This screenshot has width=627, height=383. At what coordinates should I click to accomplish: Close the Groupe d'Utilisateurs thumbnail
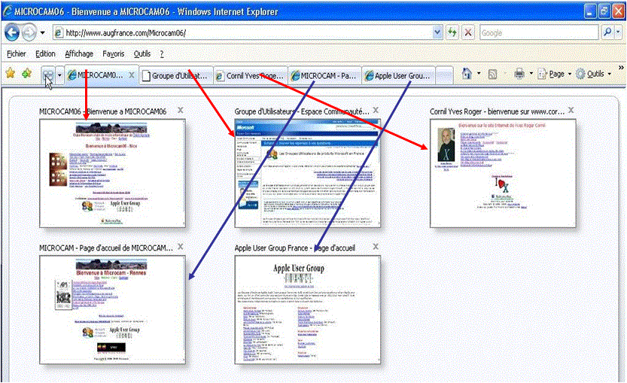coord(376,111)
